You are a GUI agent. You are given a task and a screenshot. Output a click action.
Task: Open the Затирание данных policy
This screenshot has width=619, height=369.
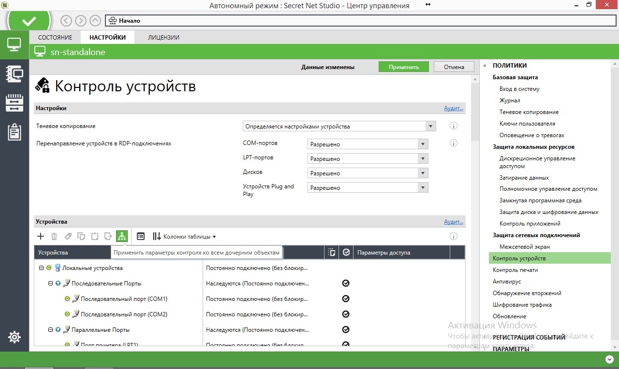click(524, 178)
